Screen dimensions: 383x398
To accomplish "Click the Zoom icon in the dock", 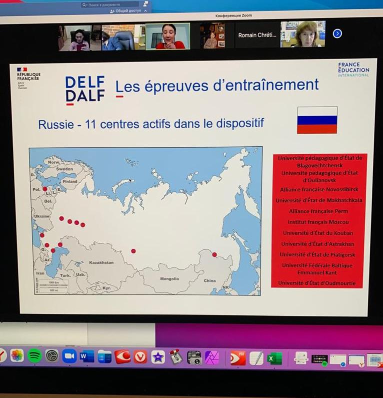I will (69, 356).
